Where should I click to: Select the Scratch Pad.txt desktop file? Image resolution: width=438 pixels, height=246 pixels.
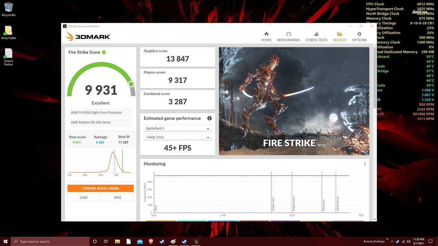(8, 54)
